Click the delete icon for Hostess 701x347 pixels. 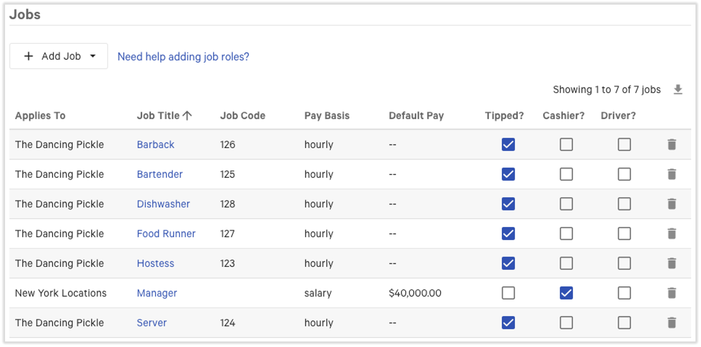pyautogui.click(x=672, y=263)
